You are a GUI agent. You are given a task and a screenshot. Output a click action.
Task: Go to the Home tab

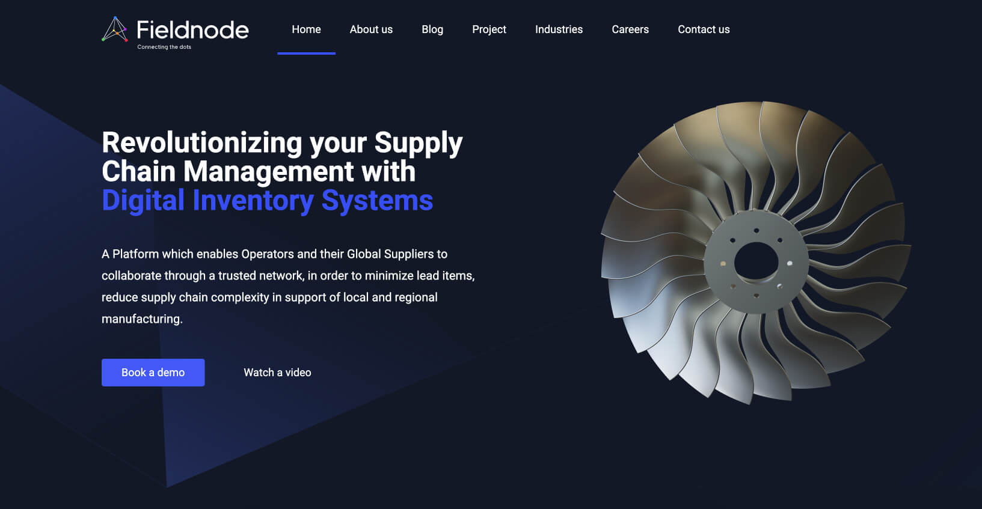(306, 29)
